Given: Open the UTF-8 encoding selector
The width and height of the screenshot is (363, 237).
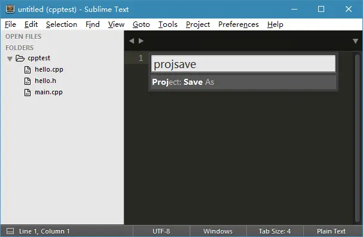Looking at the screenshot, I should 161,231.
